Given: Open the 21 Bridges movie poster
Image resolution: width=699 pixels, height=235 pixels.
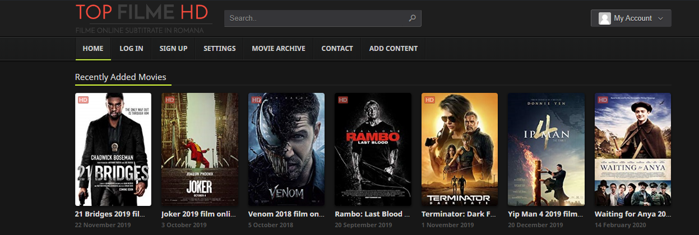Looking at the screenshot, I should tap(113, 149).
